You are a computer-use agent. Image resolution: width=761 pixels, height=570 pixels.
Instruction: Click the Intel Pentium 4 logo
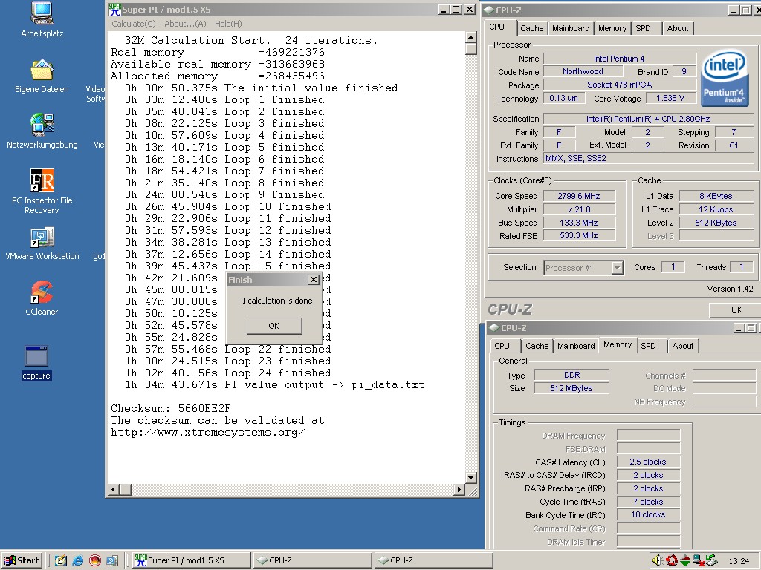pos(725,79)
